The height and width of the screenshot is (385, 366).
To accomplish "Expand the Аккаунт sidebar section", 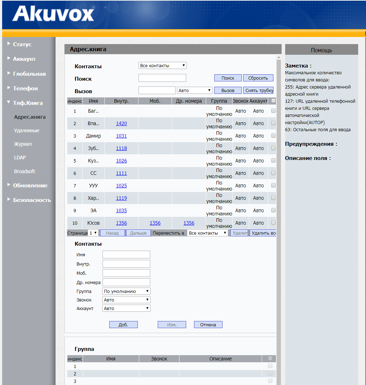I will tap(24, 59).
